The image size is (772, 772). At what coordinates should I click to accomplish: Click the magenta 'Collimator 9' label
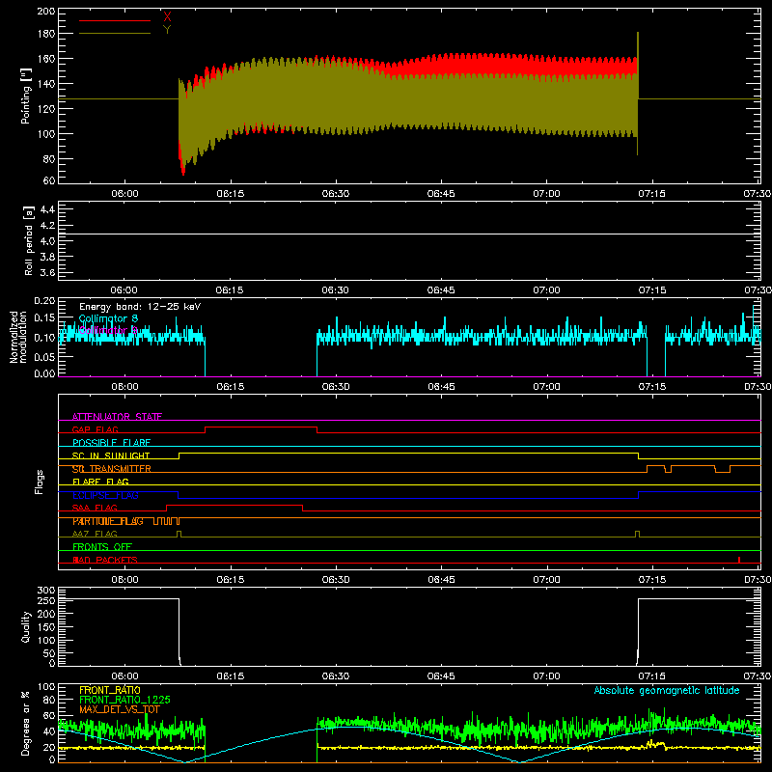pos(108,330)
